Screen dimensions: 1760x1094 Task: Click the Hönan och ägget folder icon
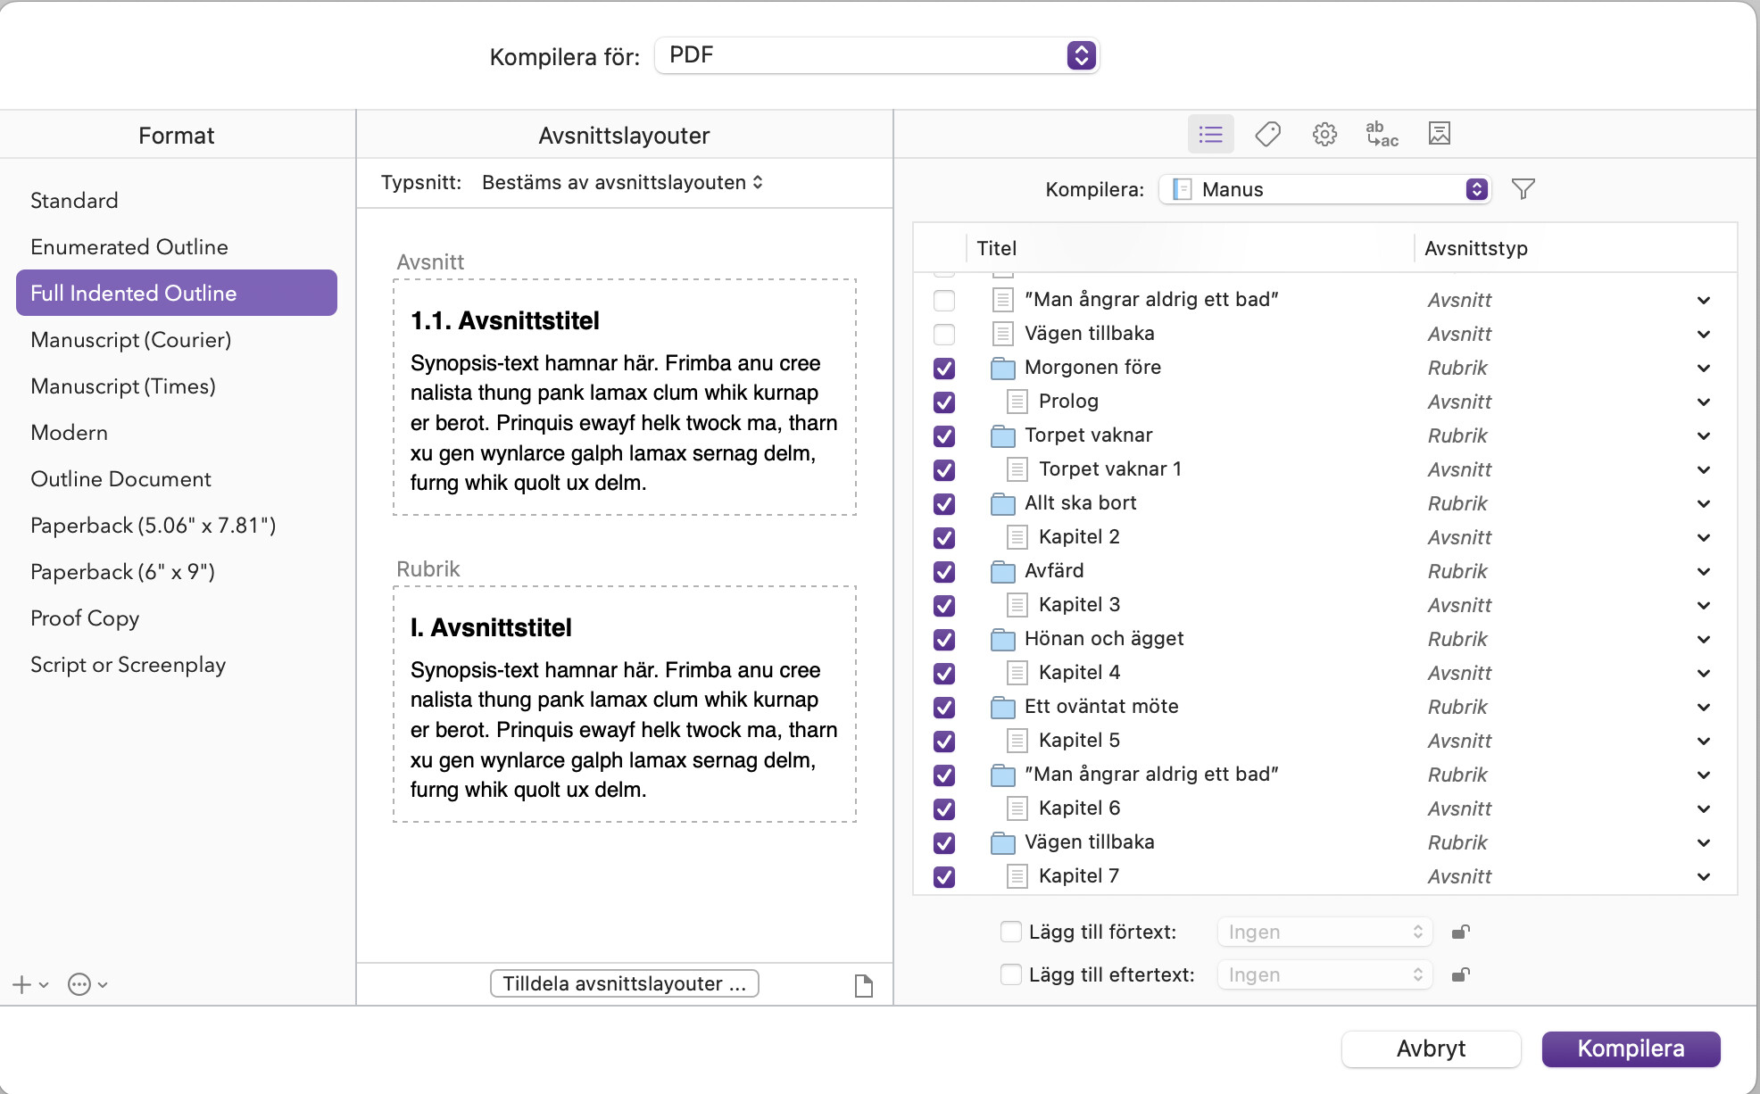pyautogui.click(x=1003, y=639)
